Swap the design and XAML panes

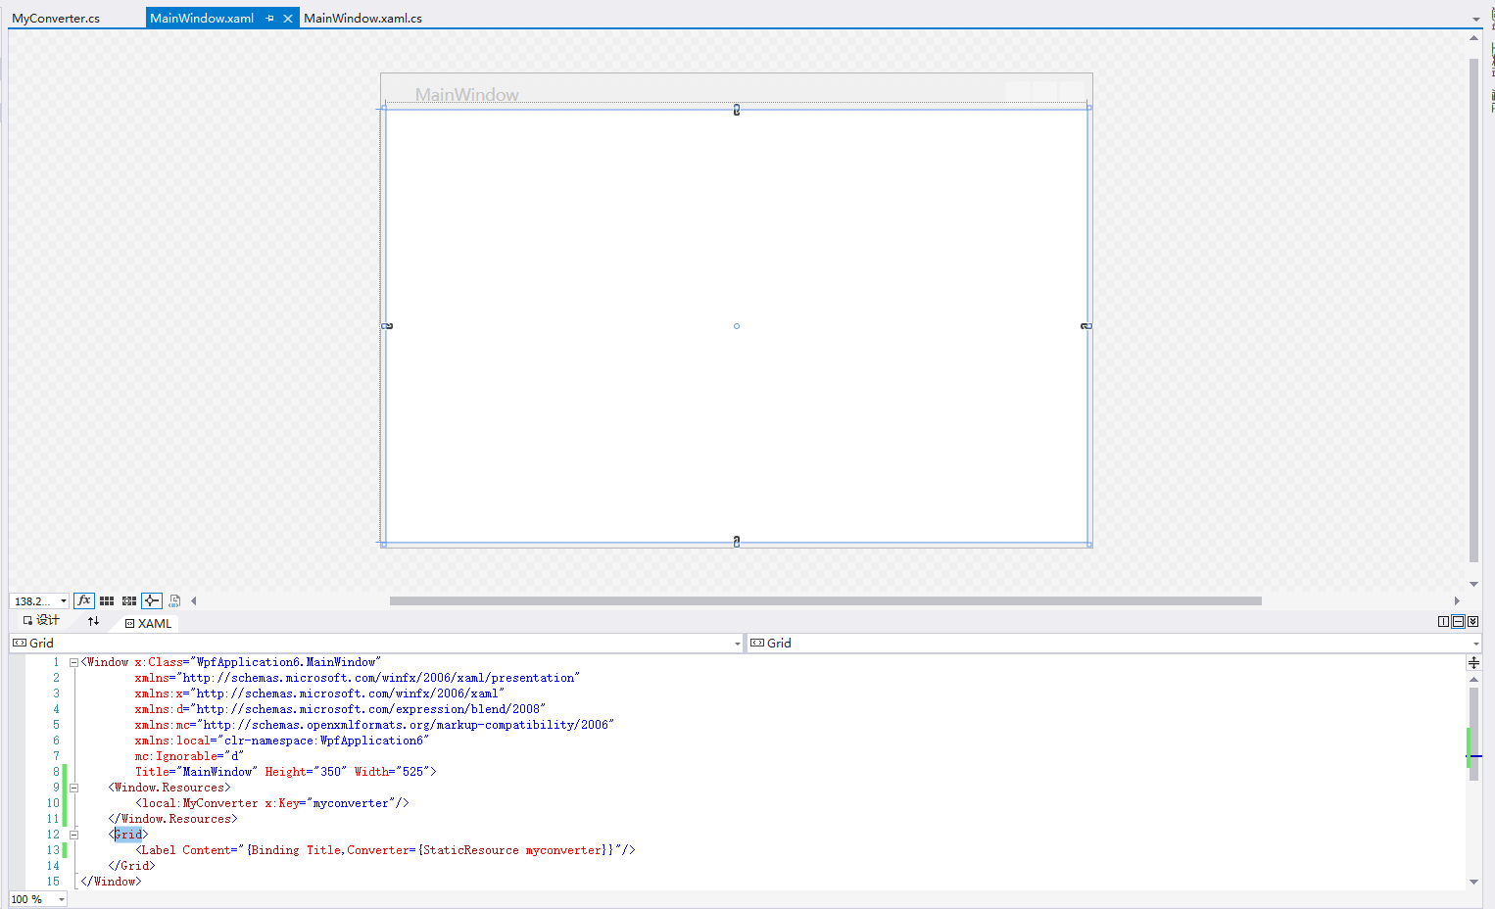click(93, 621)
